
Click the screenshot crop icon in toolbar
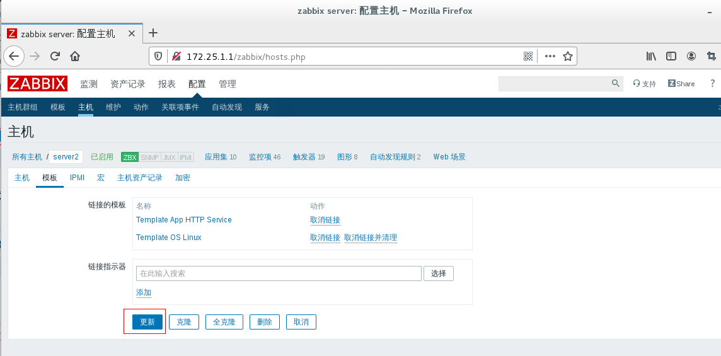point(712,56)
